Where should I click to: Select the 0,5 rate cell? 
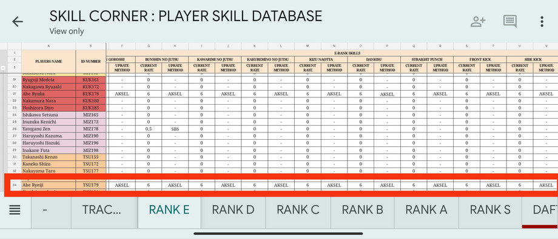point(149,129)
